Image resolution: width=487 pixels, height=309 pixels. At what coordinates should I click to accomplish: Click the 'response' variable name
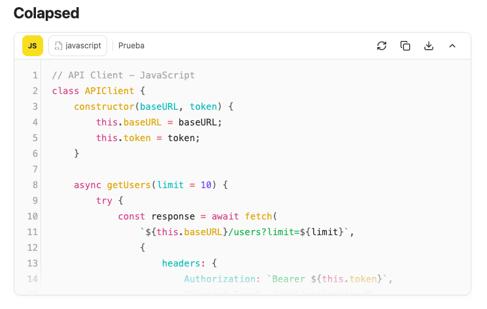pos(173,216)
